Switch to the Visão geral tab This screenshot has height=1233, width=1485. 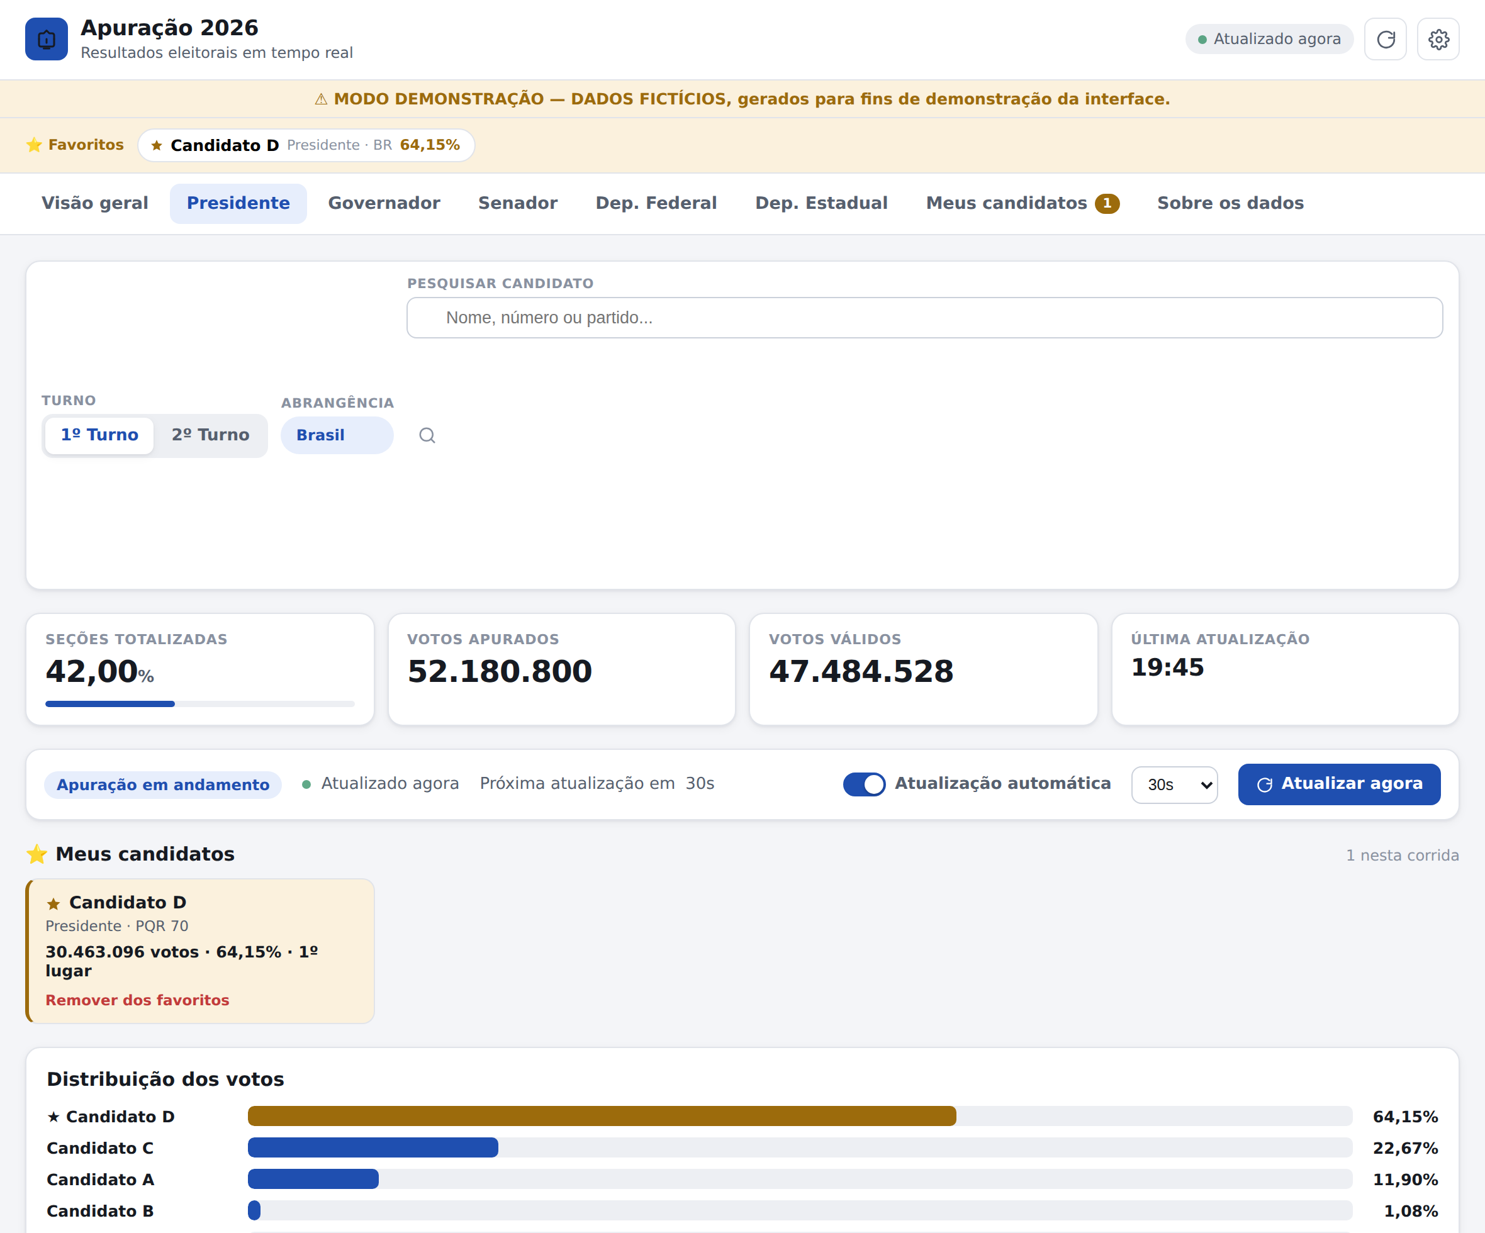(x=95, y=204)
